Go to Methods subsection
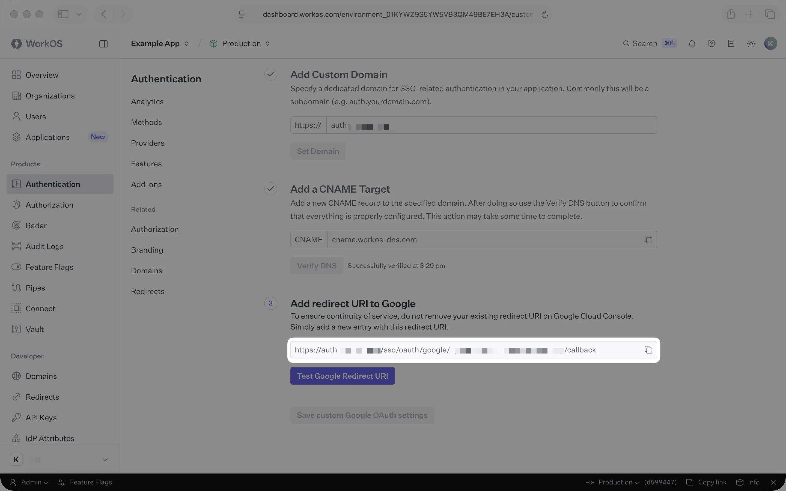 coord(146,122)
